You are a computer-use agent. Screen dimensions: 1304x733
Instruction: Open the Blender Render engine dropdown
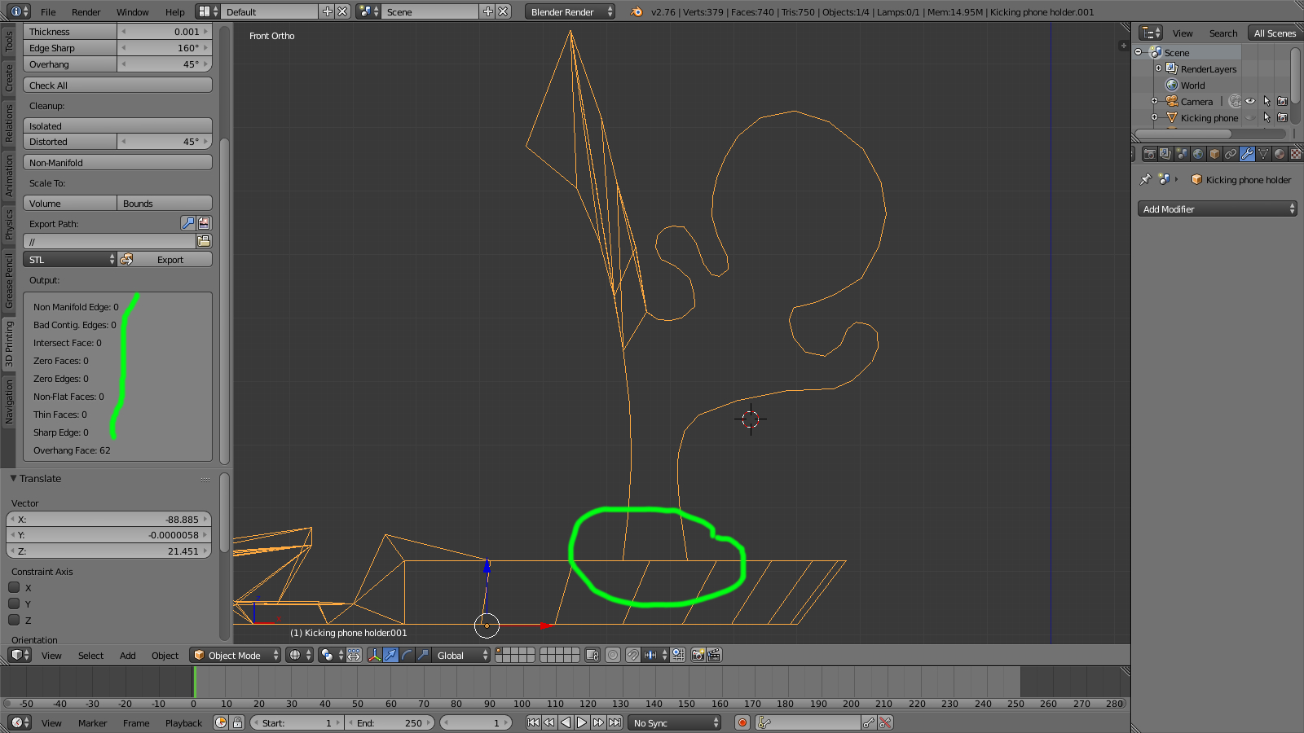point(570,11)
